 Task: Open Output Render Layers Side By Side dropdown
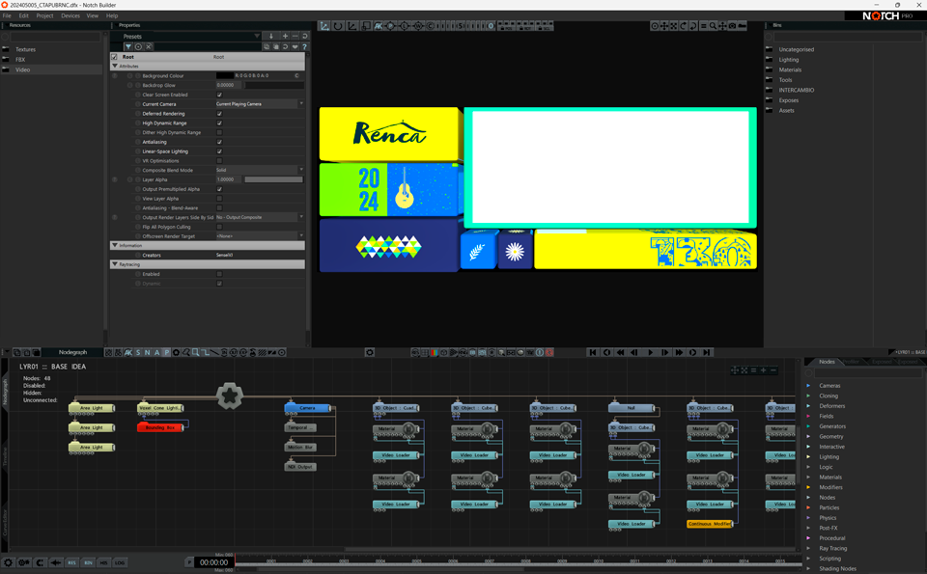[x=260, y=217]
